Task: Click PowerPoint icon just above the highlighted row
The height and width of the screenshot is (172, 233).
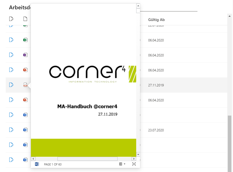Action: (25, 70)
